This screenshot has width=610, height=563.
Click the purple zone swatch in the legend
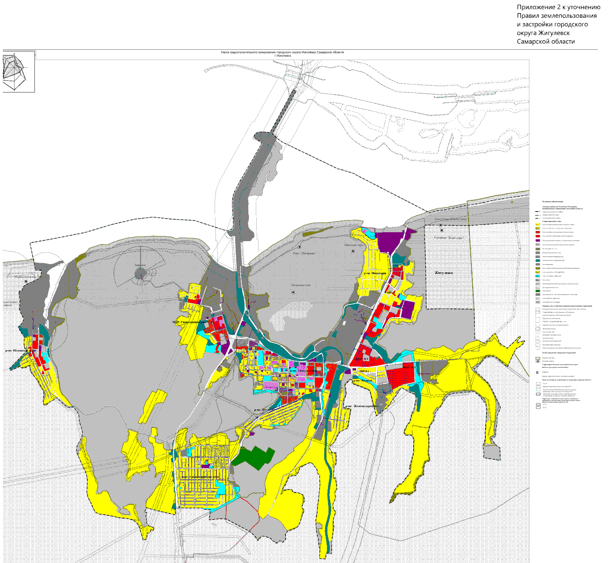[538, 240]
